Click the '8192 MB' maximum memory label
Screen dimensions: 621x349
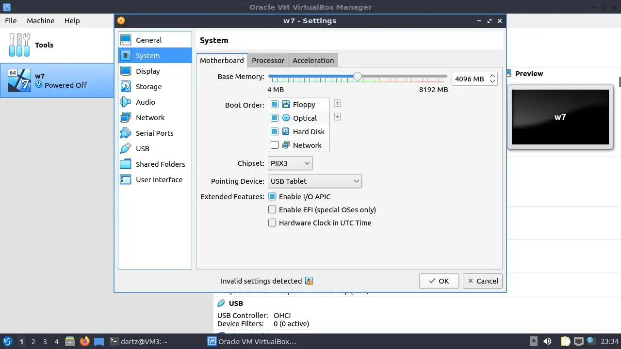click(433, 90)
